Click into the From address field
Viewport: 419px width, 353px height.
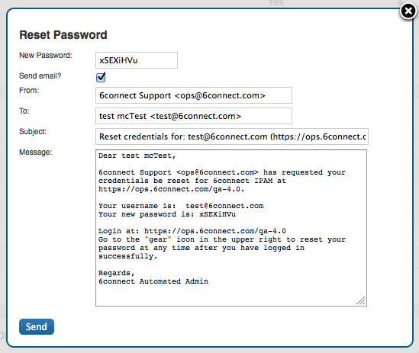point(194,95)
